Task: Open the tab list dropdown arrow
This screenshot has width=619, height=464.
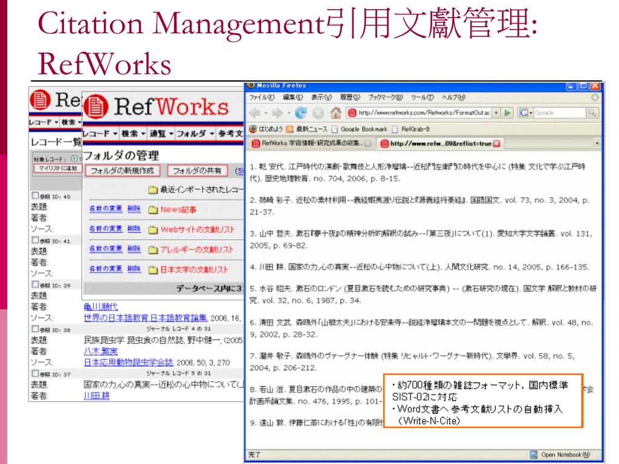Action: coord(597,144)
